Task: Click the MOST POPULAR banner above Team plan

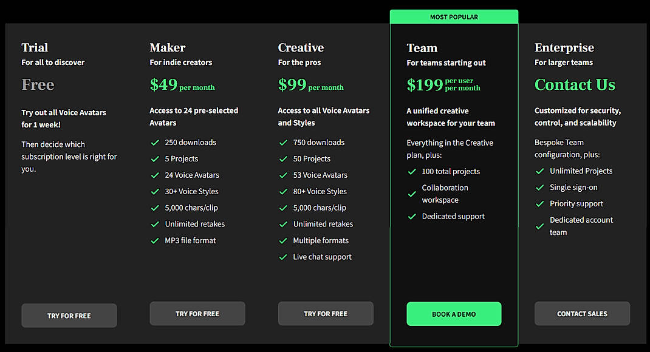Action: coord(454,16)
